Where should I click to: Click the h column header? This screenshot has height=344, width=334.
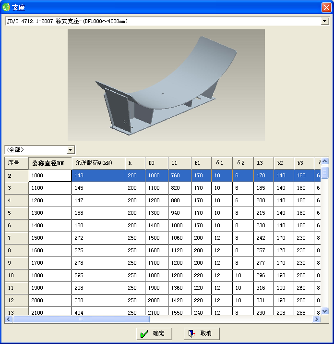(135, 163)
